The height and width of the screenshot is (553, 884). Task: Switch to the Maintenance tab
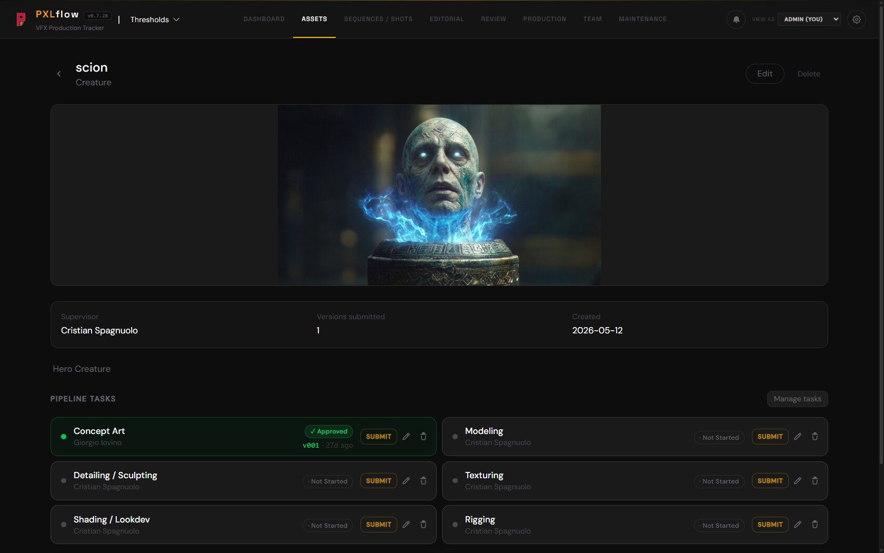tap(642, 19)
